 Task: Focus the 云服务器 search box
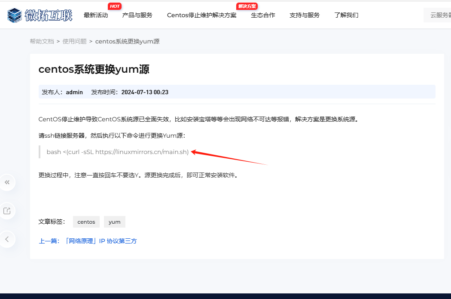pos(438,15)
